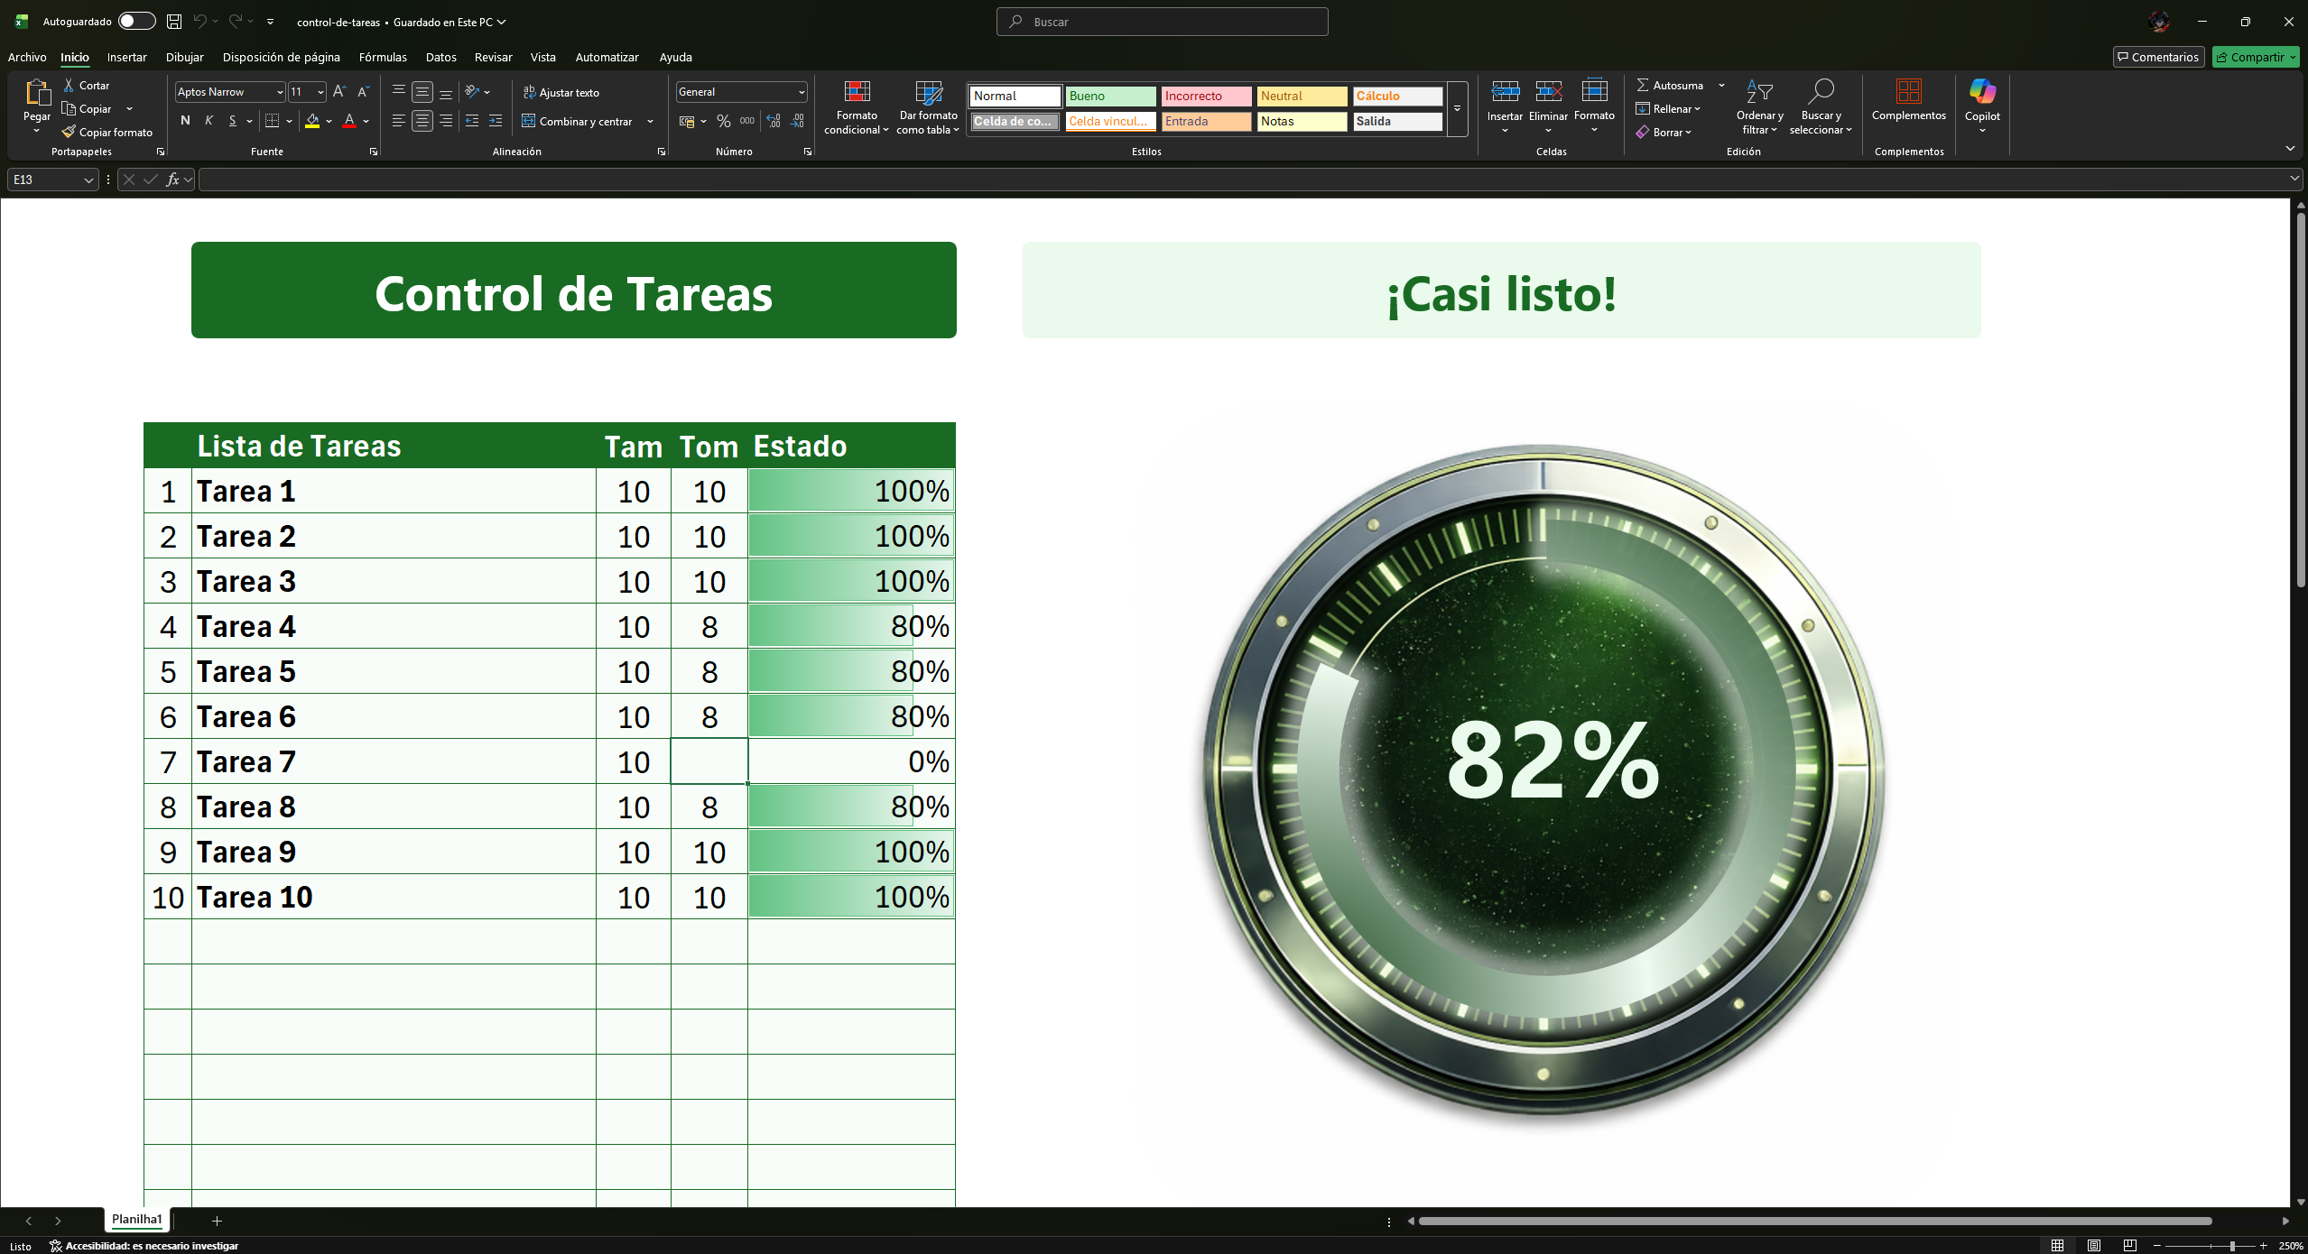Image resolution: width=2308 pixels, height=1254 pixels.
Task: Click inside the Buscar search box
Action: coord(1161,21)
